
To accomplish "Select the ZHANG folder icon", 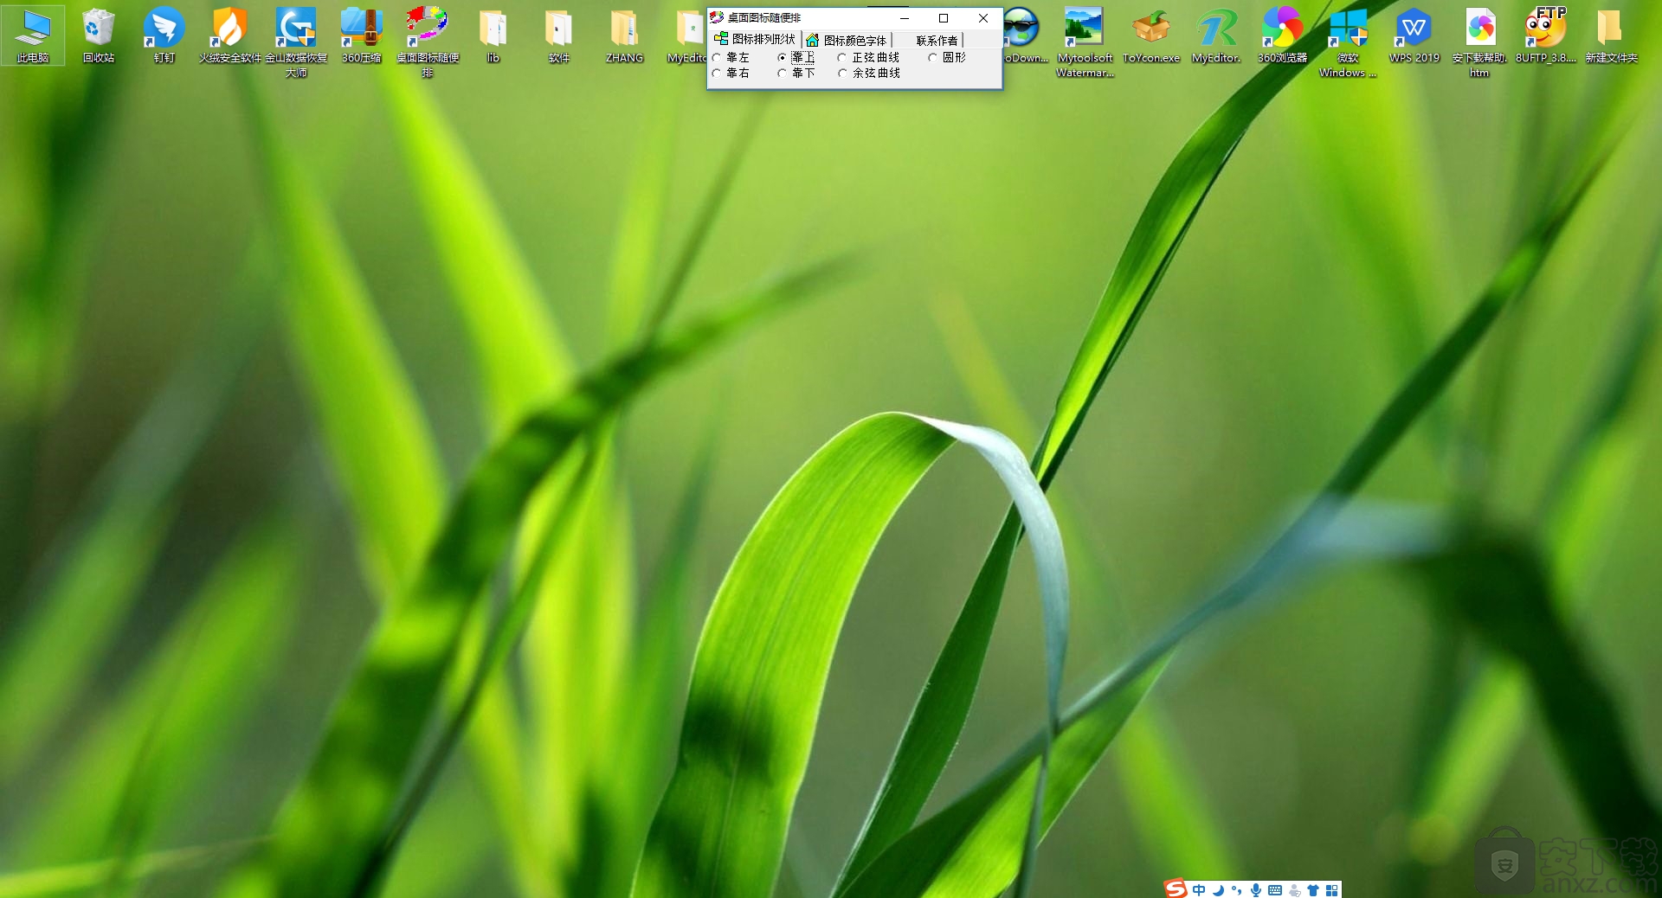I will (x=624, y=35).
